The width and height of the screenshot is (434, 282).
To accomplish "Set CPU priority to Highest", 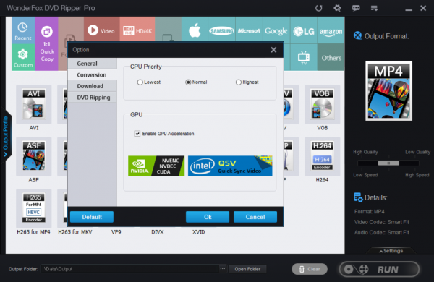I will [x=238, y=82].
